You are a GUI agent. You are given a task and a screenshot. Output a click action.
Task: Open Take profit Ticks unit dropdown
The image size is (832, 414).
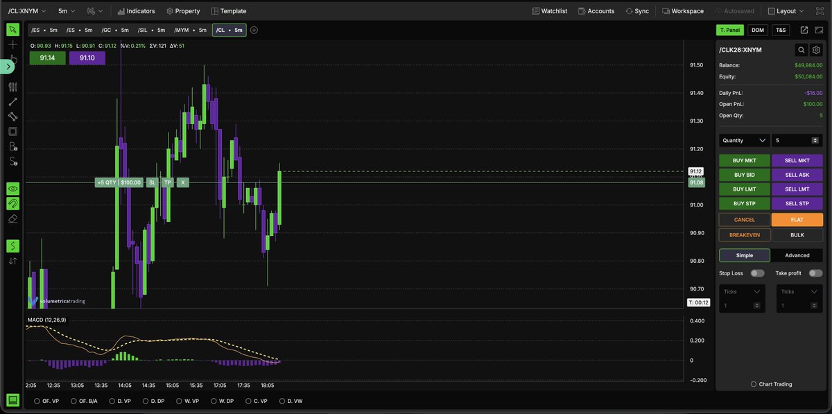[799, 292]
